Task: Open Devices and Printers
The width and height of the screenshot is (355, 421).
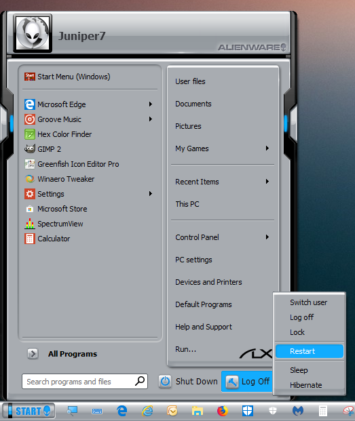Action: (x=208, y=282)
